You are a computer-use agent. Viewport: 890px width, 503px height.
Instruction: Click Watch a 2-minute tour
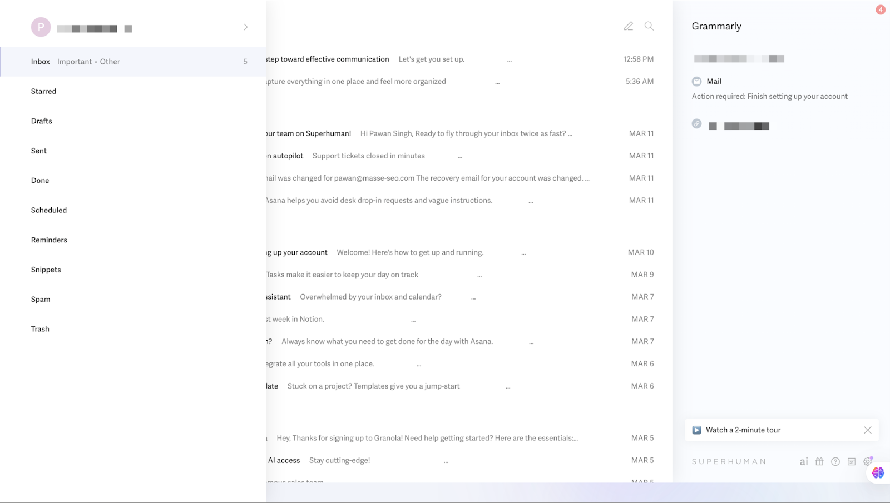[x=743, y=430]
